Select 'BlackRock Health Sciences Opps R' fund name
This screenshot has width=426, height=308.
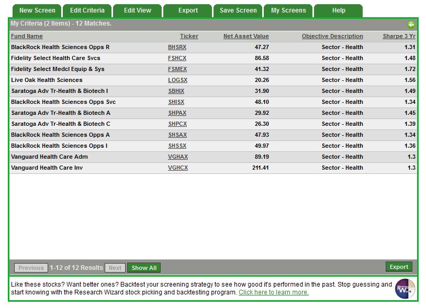click(x=60, y=47)
